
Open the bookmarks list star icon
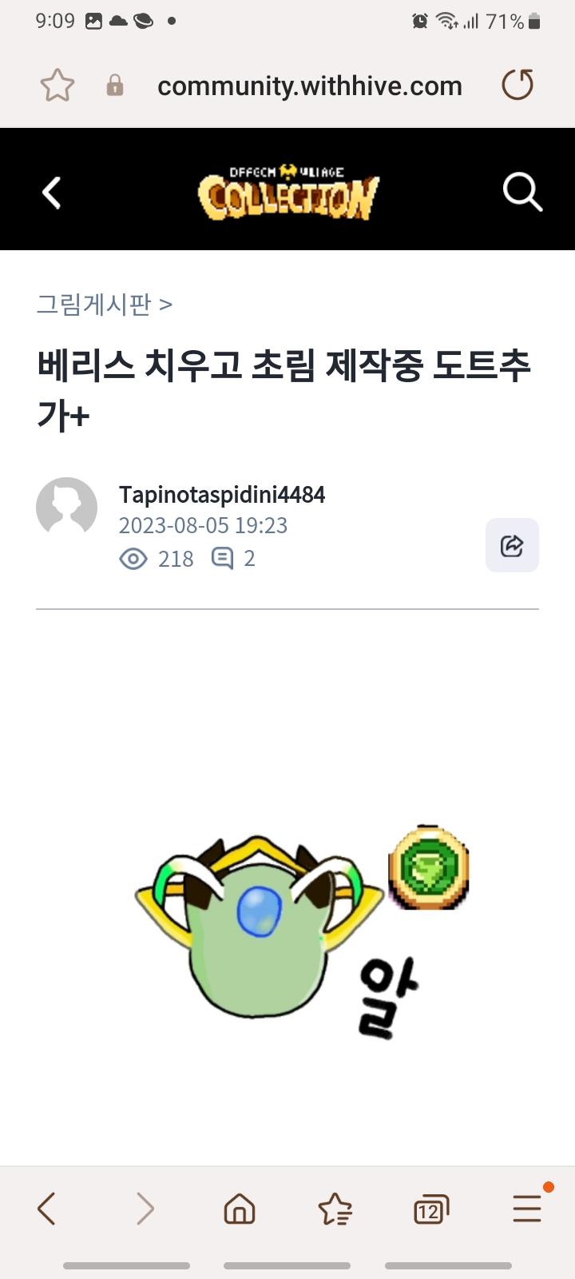tap(335, 1209)
